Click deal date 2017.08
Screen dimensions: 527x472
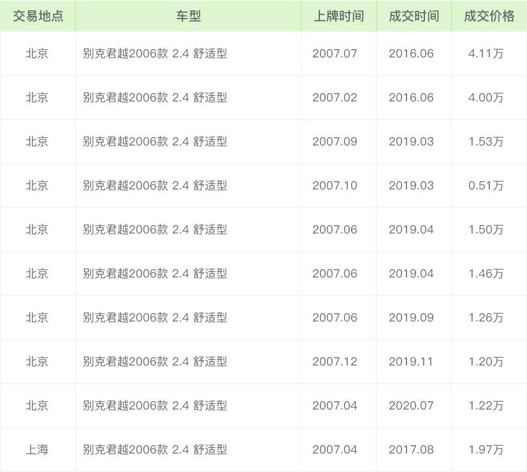tap(412, 450)
